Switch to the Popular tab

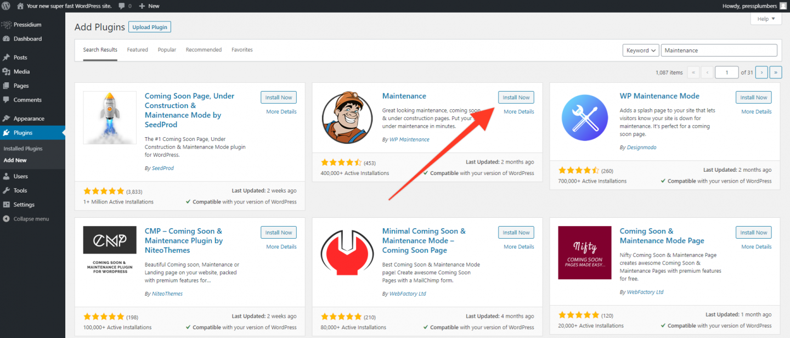[167, 50]
